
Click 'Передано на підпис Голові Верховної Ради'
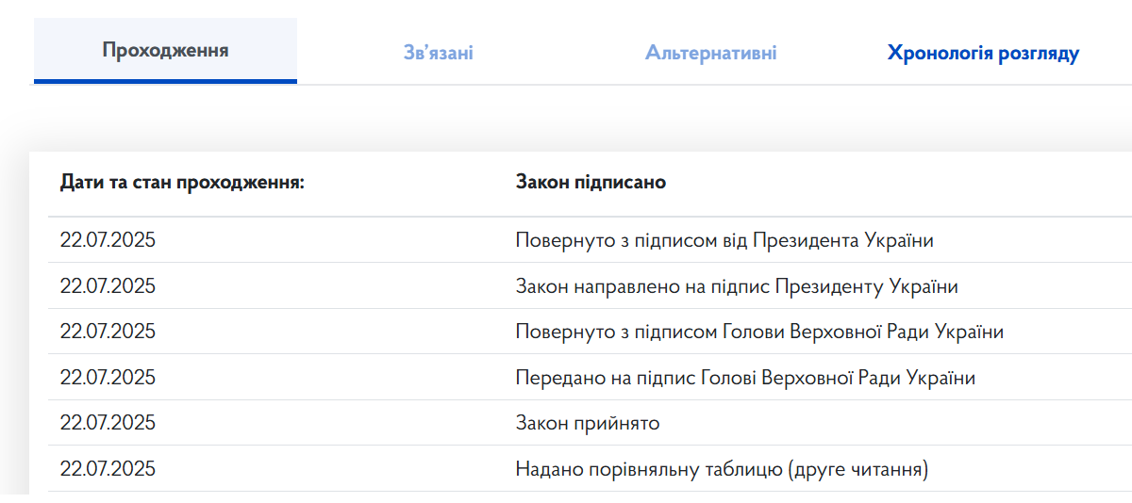[x=744, y=378]
